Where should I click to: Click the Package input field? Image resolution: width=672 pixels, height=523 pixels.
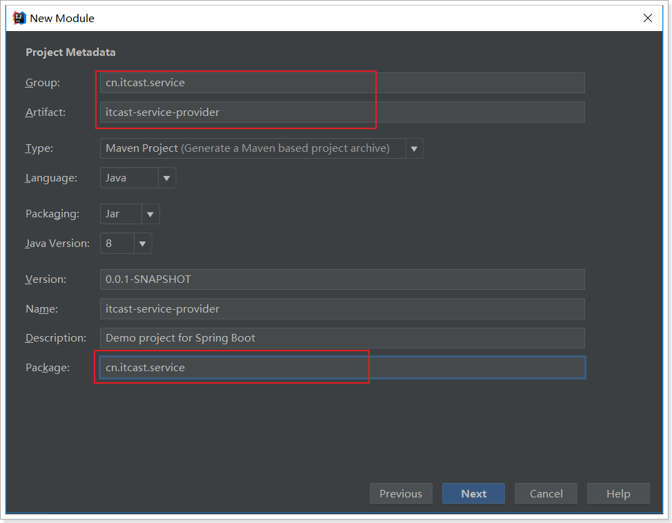pos(342,368)
